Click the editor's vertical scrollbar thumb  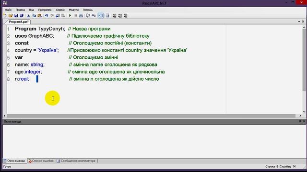click(x=304, y=60)
